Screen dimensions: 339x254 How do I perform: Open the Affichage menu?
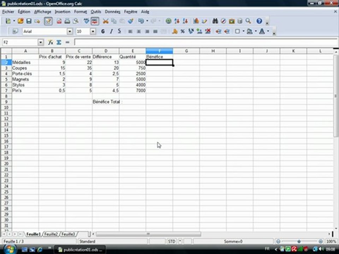click(x=43, y=12)
